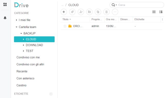Open the sort order icon
This screenshot has height=98, width=166.
(x=161, y=12)
